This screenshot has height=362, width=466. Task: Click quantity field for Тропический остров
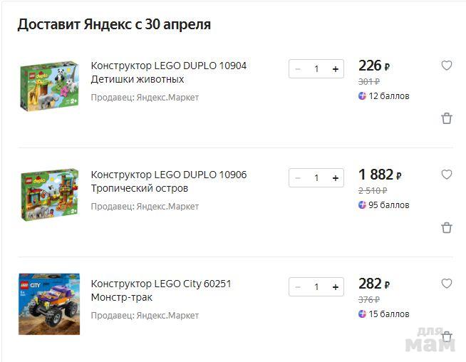(316, 178)
